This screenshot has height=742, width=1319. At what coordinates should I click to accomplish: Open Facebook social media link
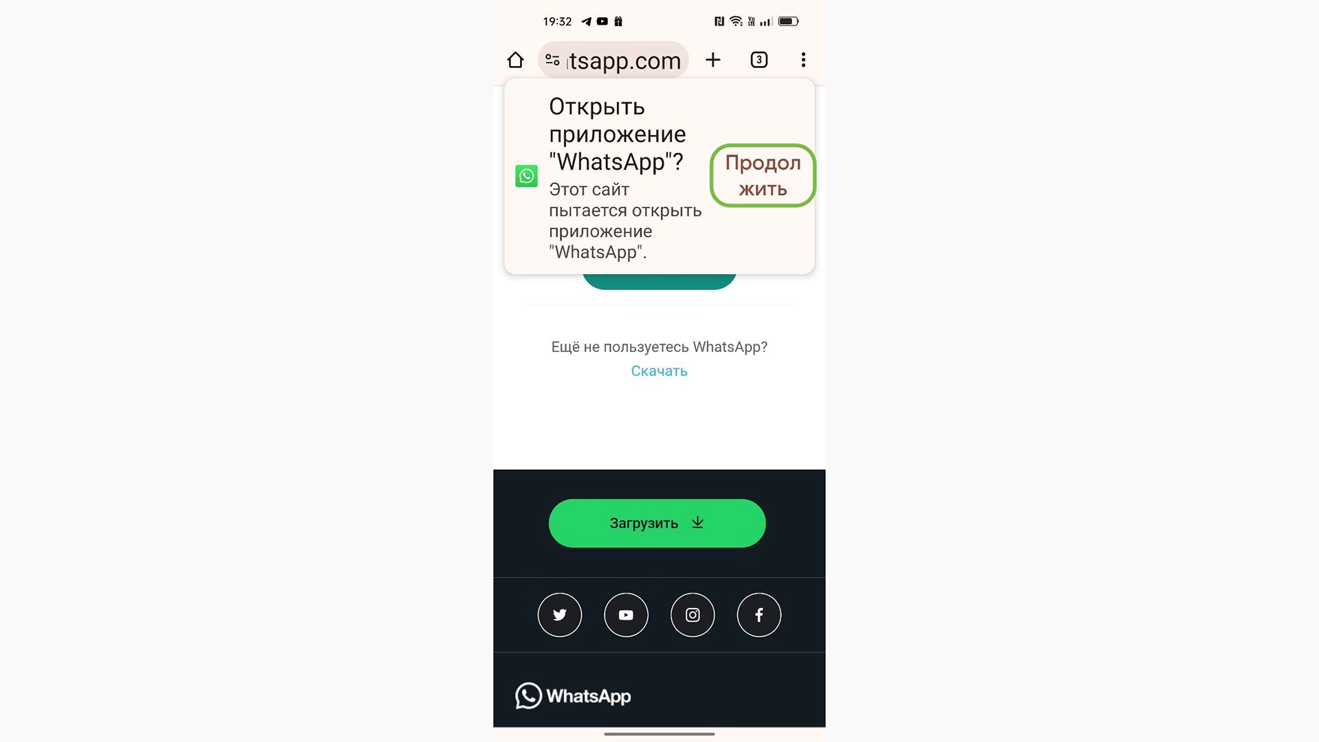click(x=759, y=614)
